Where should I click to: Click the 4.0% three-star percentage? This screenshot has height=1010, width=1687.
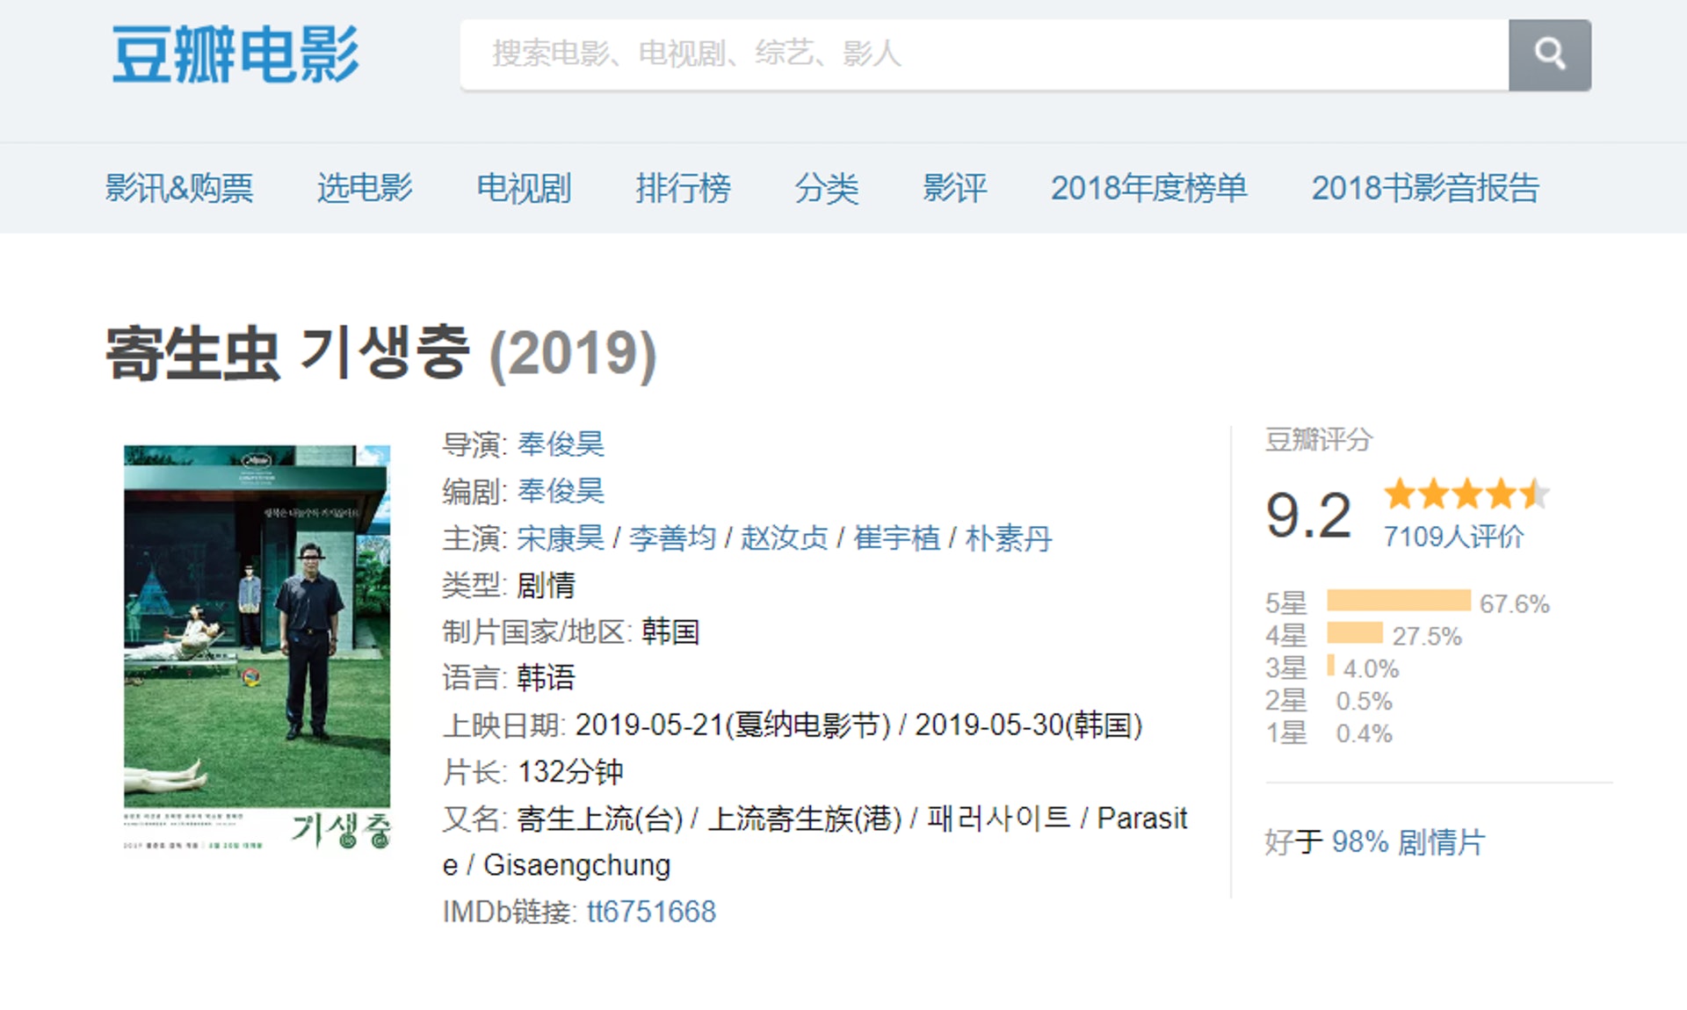[x=1371, y=669]
